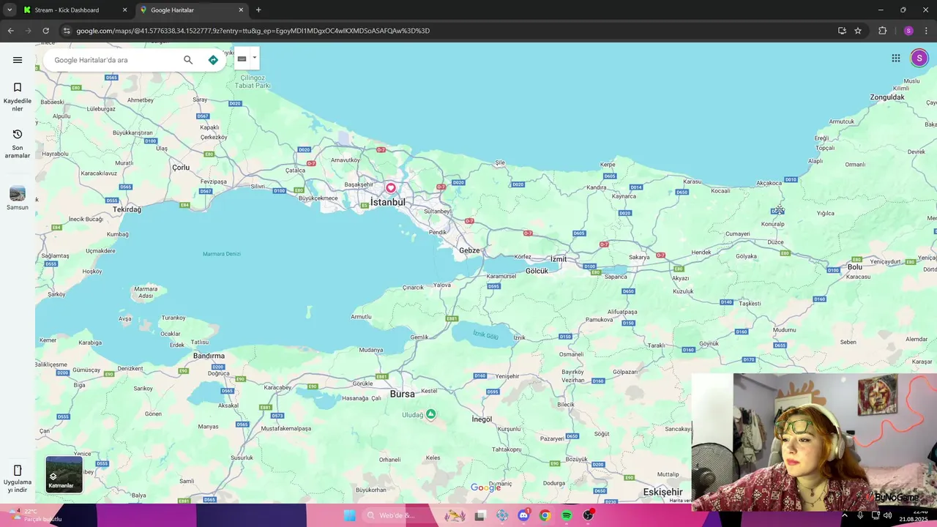
Task: Expand the input tools dropdown arrow
Action: tap(255, 58)
